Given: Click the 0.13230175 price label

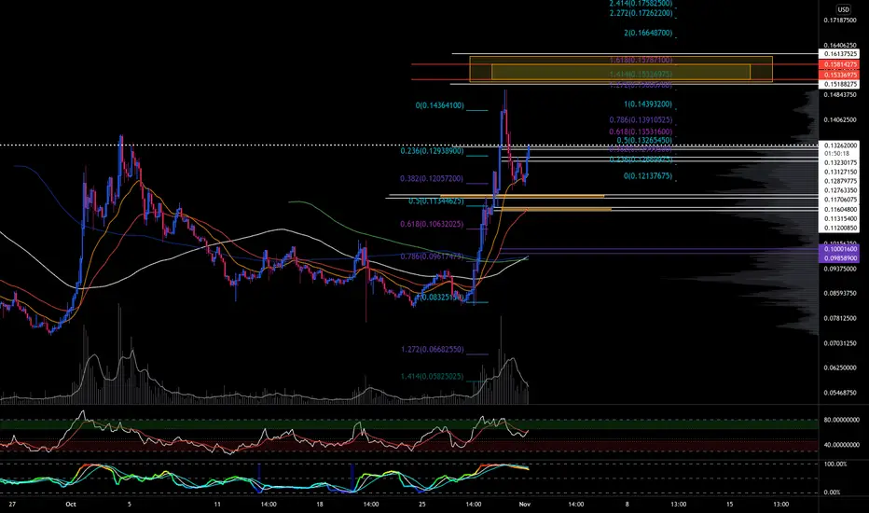Looking at the screenshot, I should pyautogui.click(x=839, y=163).
